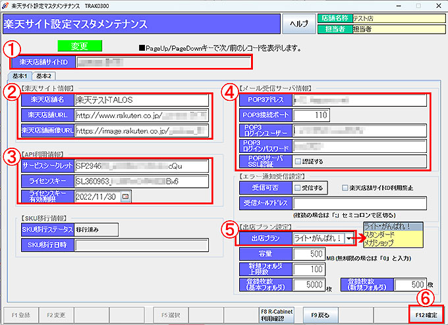
Task: Click the license key expiry date field
Action: coord(98,196)
